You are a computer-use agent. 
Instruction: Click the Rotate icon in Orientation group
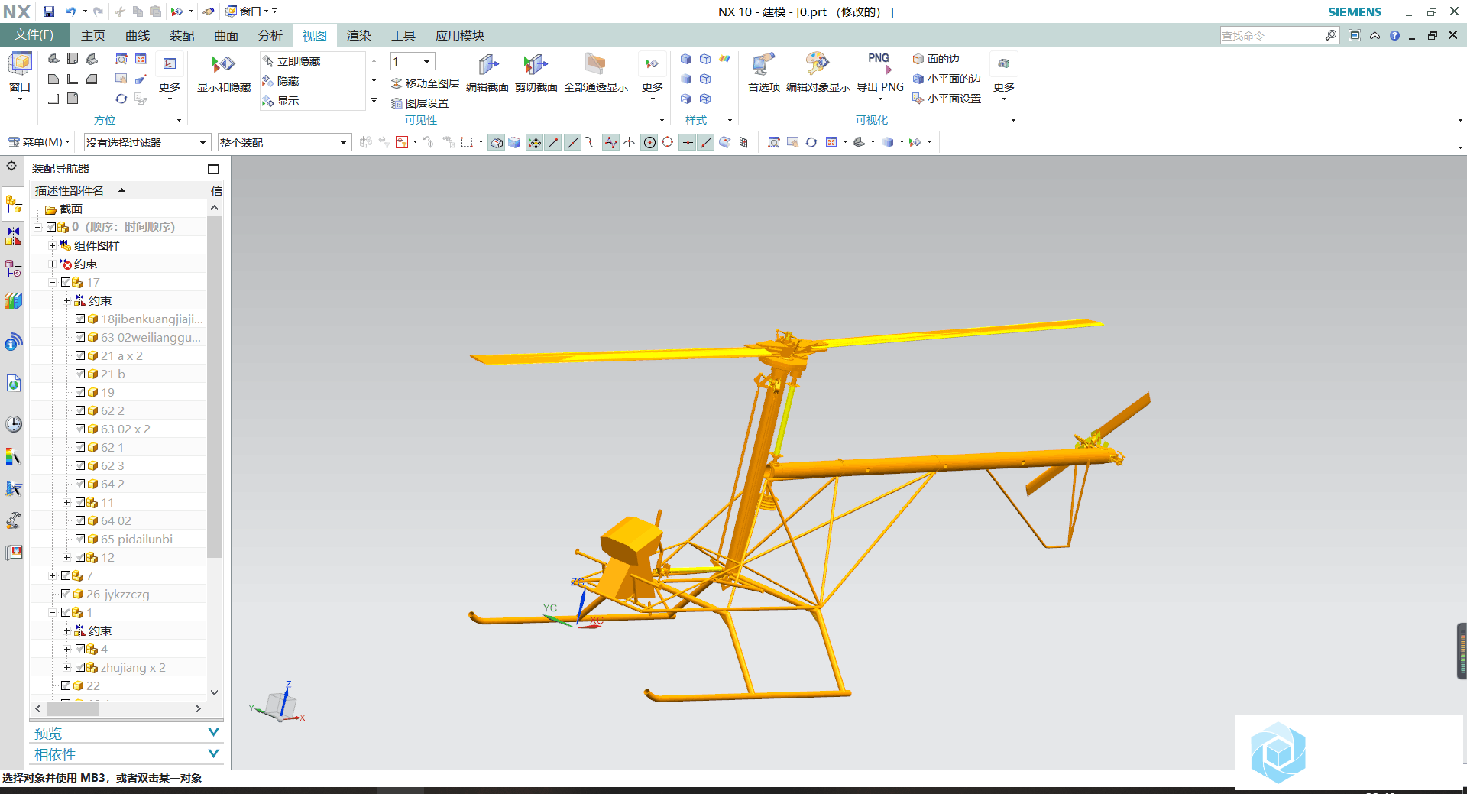point(121,99)
